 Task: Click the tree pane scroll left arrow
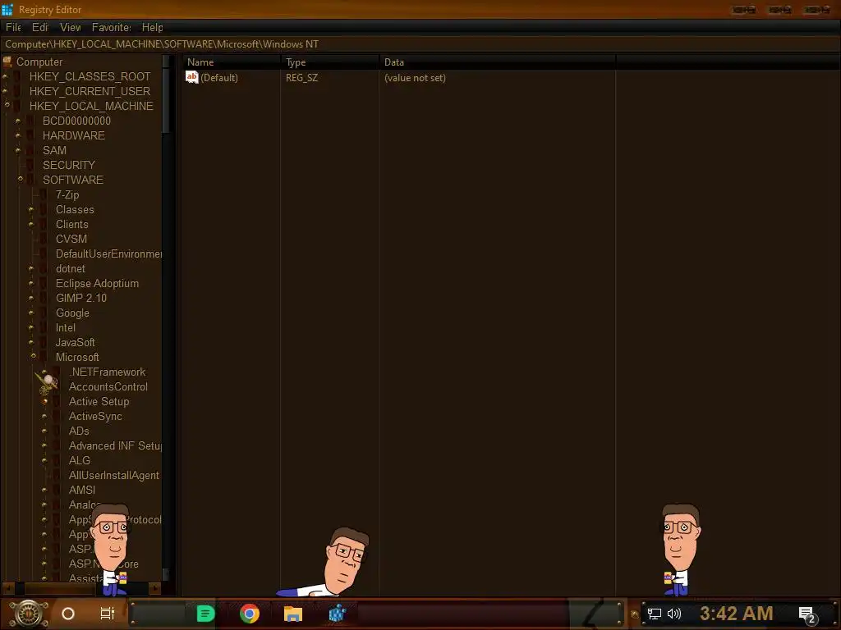point(7,588)
